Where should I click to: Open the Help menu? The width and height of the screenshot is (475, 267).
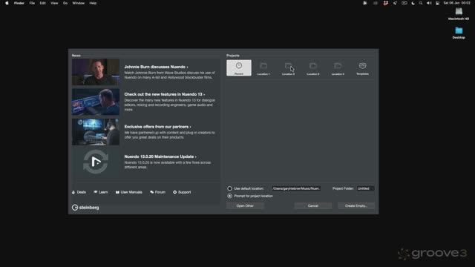click(93, 3)
